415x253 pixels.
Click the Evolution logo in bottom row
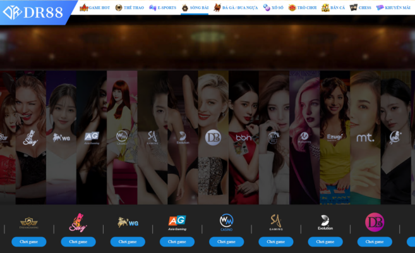coord(325,222)
